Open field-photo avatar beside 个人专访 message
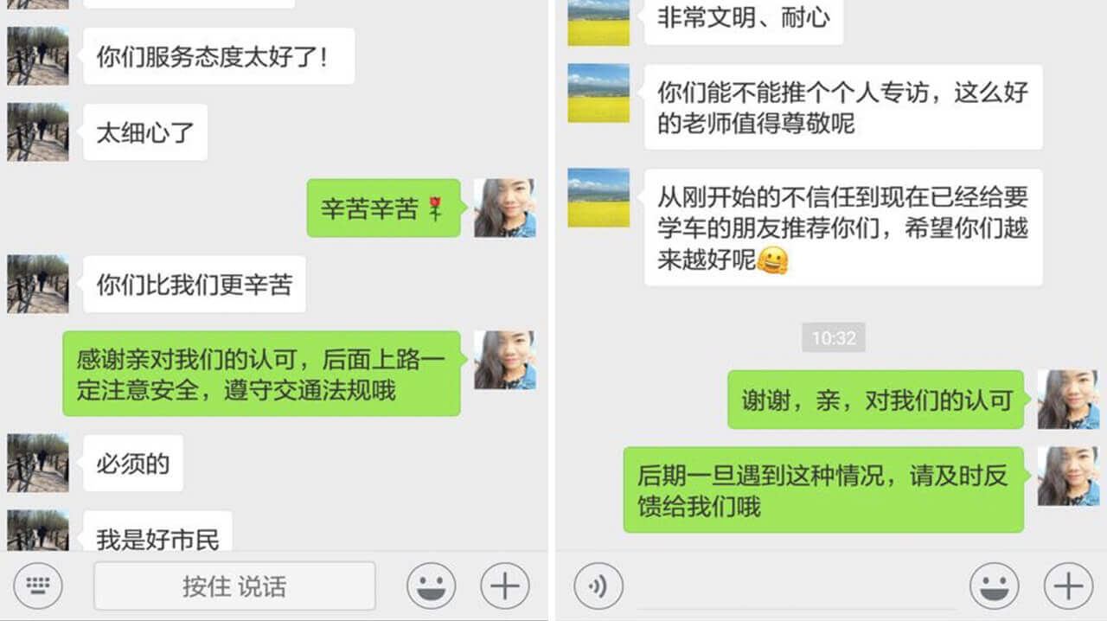 [598, 93]
